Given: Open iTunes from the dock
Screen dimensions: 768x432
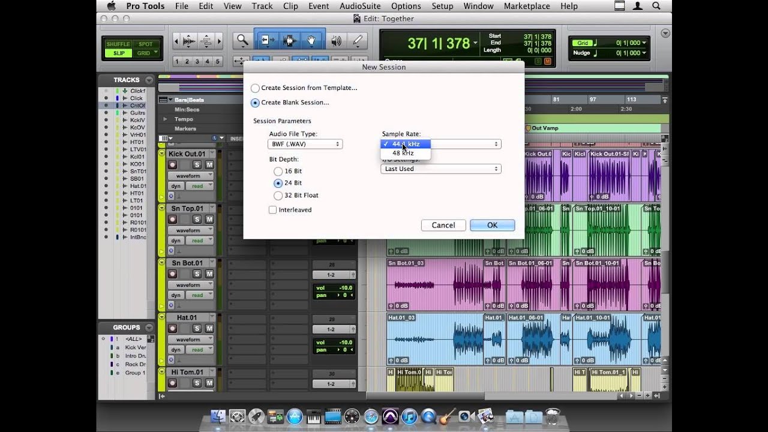Looking at the screenshot, I should [409, 416].
